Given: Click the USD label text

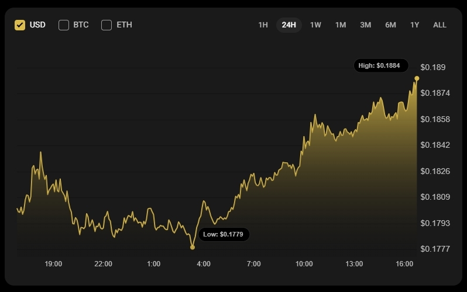Looking at the screenshot, I should (x=37, y=25).
